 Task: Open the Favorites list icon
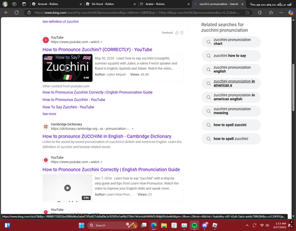[x=271, y=12]
